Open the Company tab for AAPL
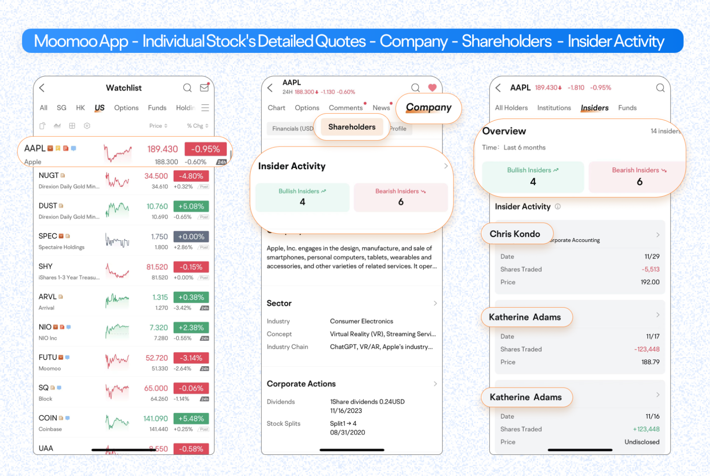 coord(429,107)
